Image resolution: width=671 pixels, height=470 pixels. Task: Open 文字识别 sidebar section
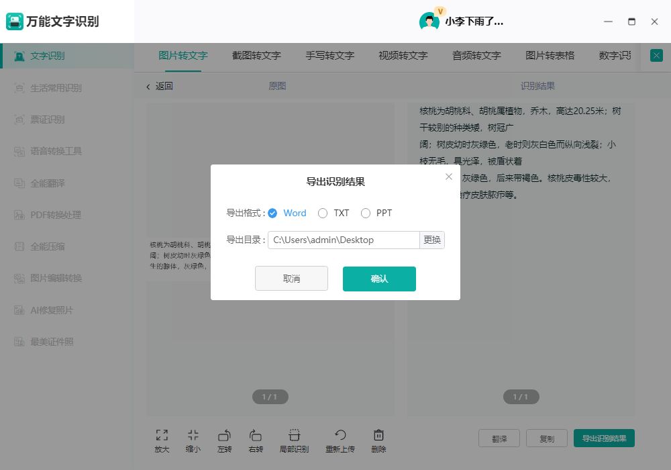click(67, 56)
